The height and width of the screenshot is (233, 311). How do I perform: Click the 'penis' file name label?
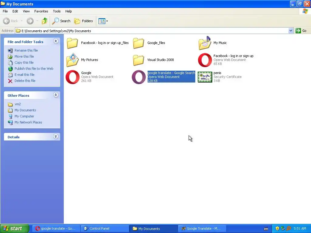(x=217, y=73)
